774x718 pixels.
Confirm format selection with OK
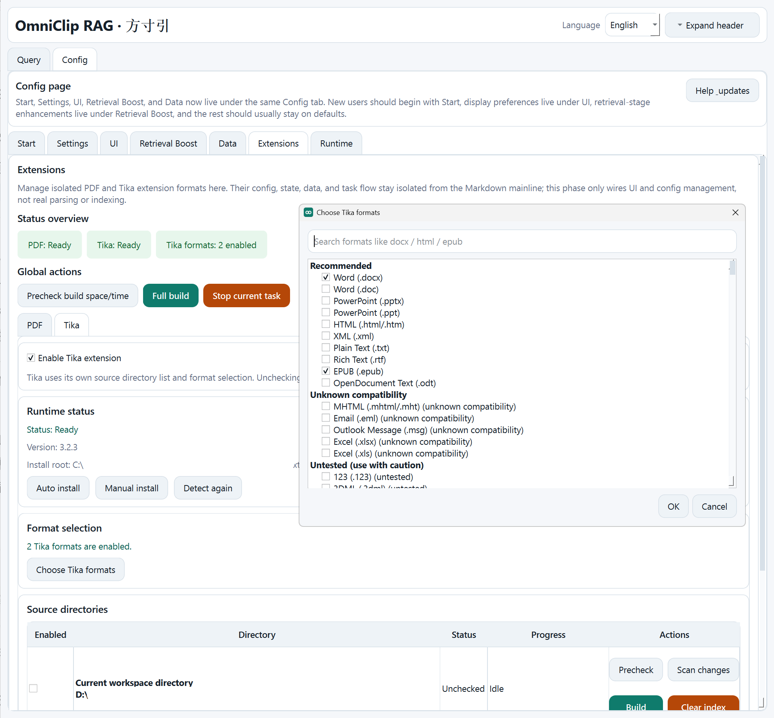[x=673, y=506]
